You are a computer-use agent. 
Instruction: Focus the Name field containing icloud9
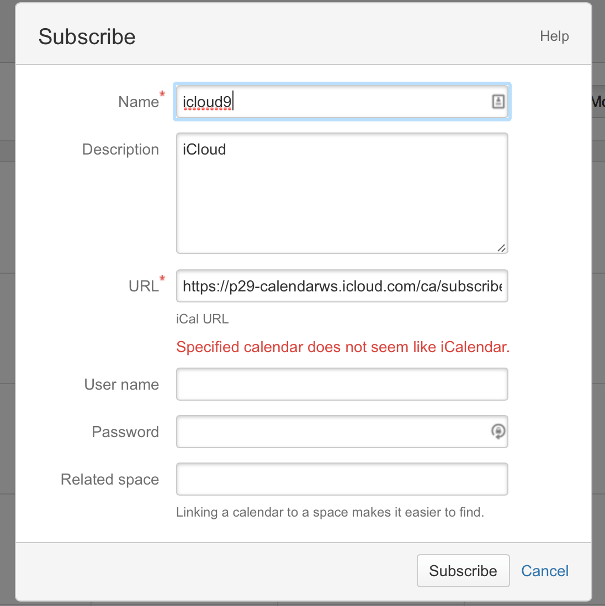tap(331, 102)
